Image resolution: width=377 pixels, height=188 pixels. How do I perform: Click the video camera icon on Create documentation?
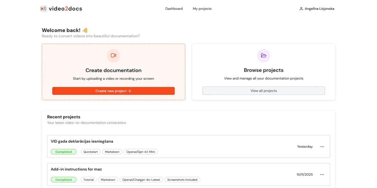pos(113,56)
